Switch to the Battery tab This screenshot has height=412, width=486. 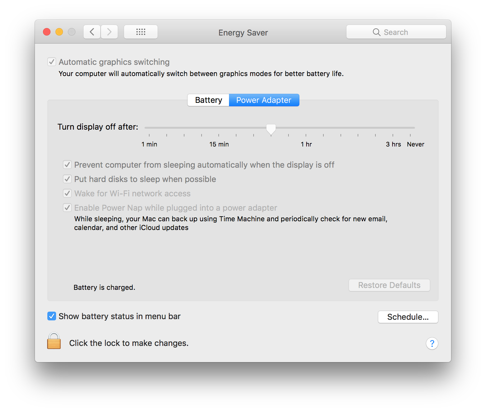pos(208,100)
